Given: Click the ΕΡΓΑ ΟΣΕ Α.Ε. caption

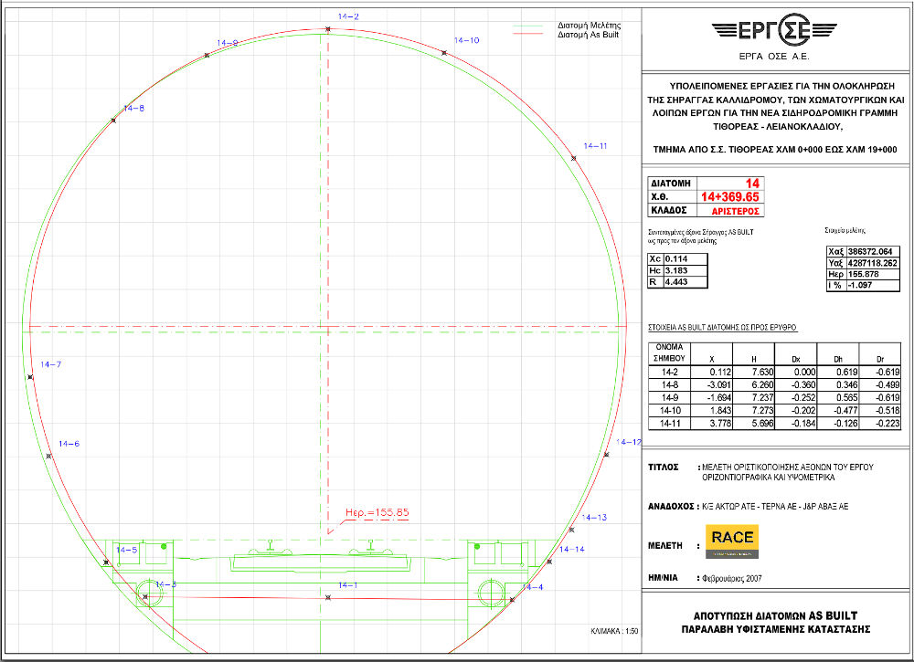Looking at the screenshot, I should (774, 57).
